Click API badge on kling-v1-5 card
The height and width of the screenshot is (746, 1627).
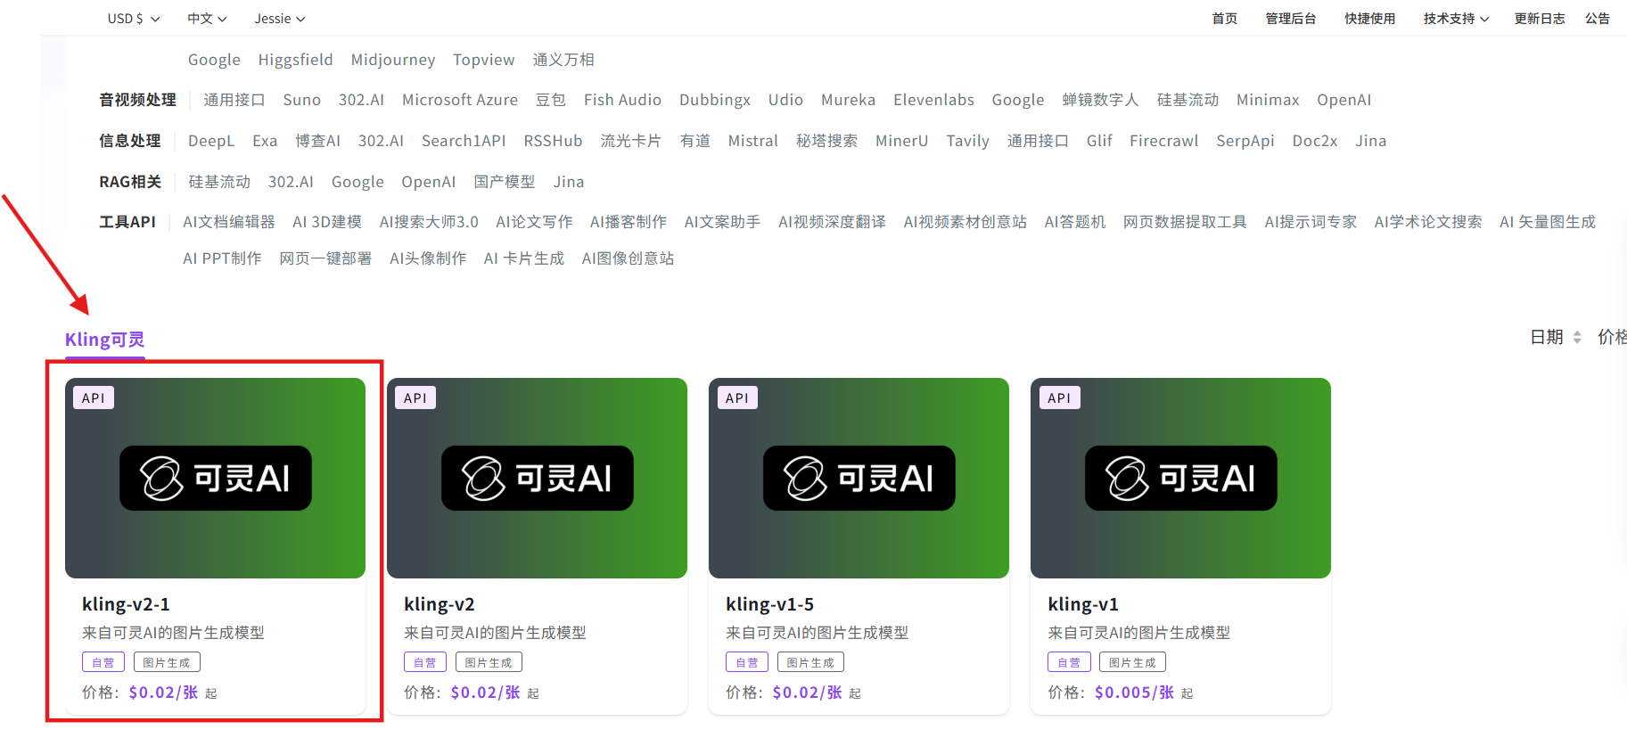737,398
